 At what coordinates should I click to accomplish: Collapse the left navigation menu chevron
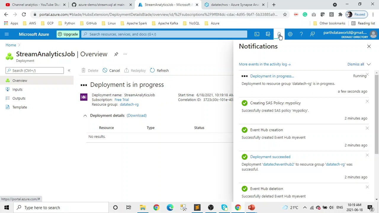[69, 70]
